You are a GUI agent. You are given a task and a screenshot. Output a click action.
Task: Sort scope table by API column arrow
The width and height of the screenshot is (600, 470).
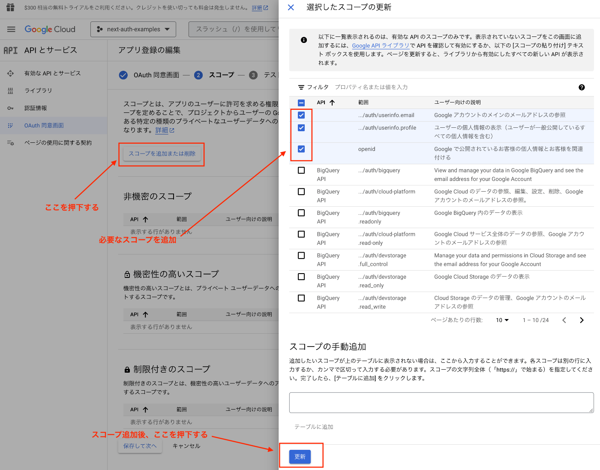[332, 102]
